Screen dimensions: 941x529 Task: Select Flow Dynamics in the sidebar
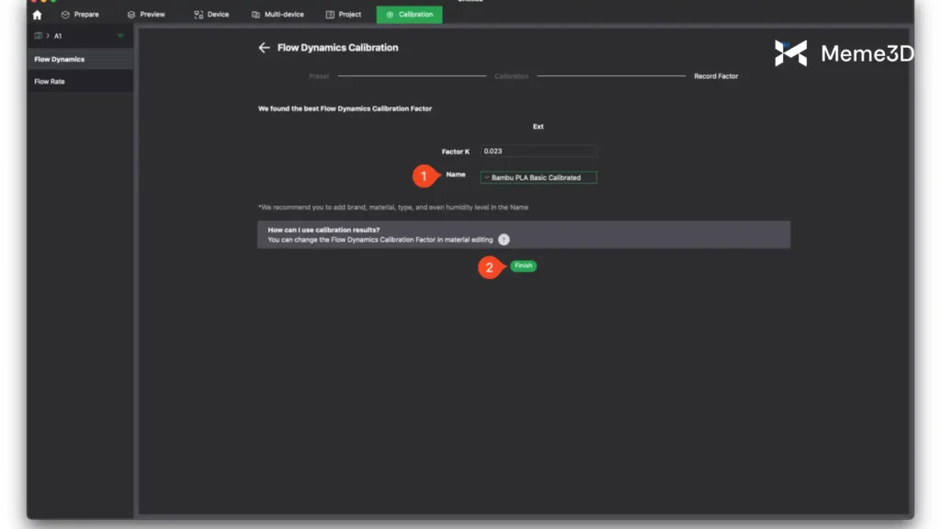[x=60, y=60]
